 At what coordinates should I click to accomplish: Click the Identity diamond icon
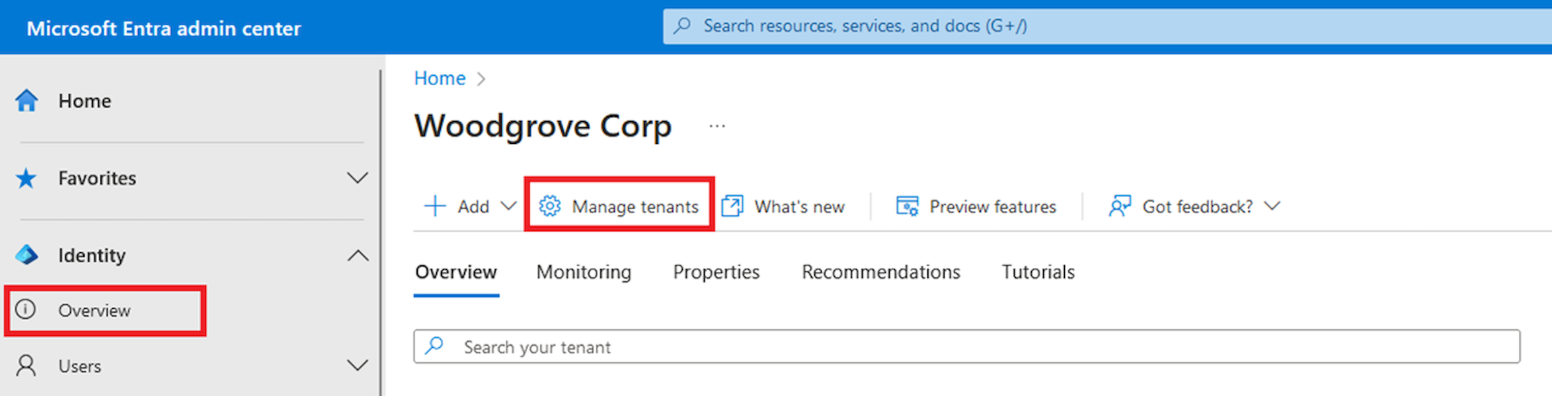[26, 255]
